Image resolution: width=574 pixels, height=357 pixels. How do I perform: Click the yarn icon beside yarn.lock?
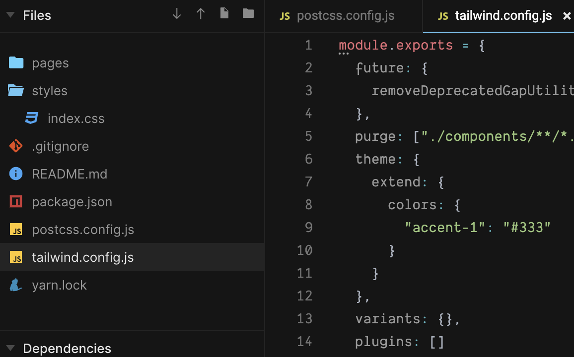(15, 285)
